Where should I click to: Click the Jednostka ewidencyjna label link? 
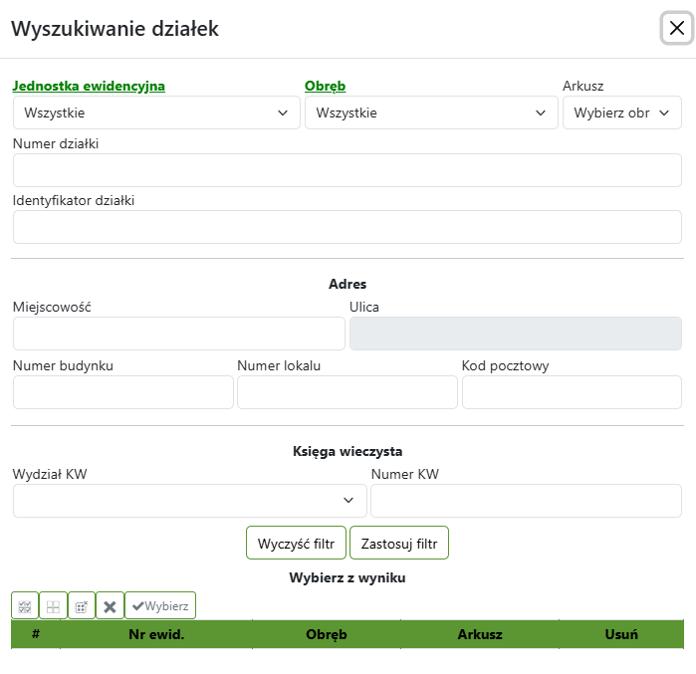89,86
